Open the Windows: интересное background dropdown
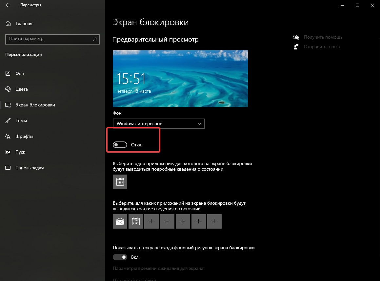 158,124
